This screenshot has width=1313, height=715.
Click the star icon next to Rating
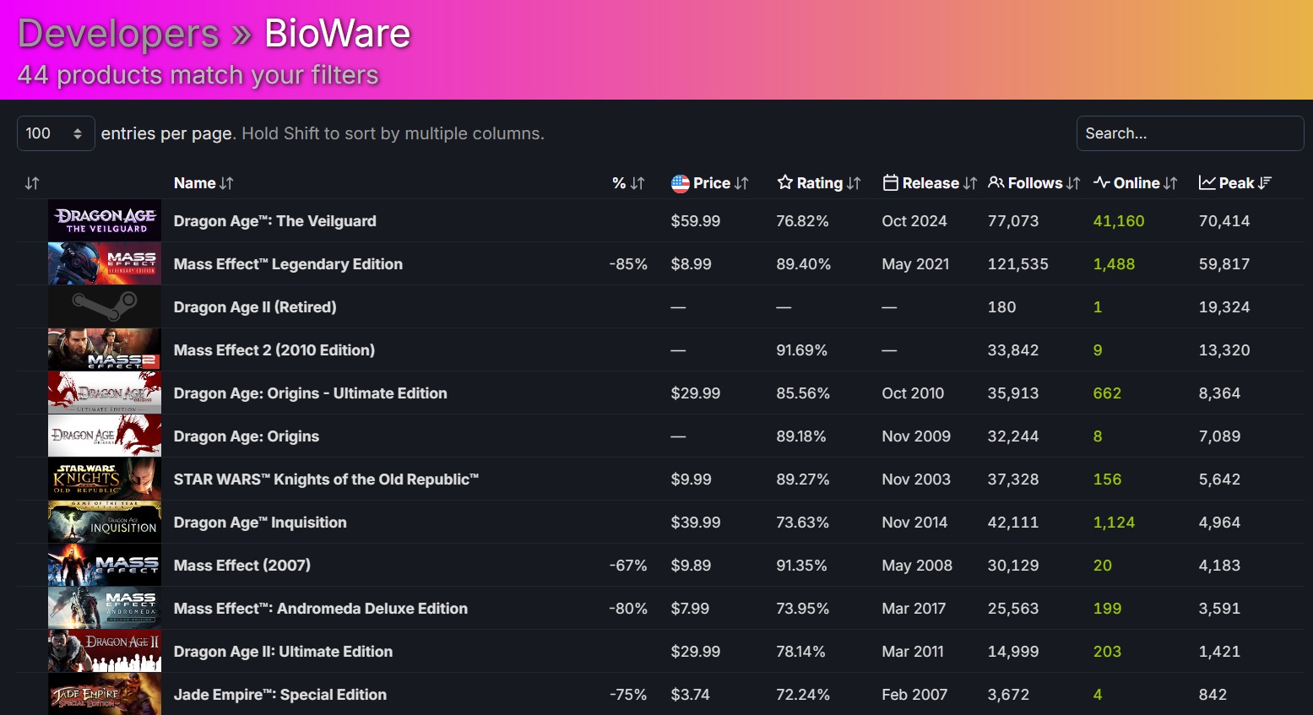tap(784, 182)
